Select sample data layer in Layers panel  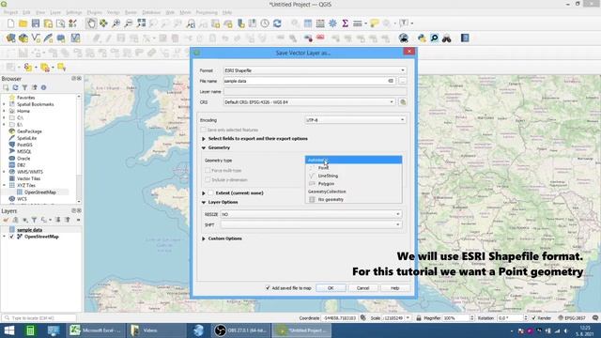29,230
